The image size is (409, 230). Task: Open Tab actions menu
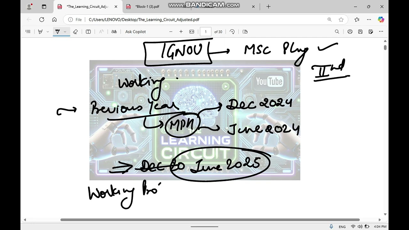(44, 6)
